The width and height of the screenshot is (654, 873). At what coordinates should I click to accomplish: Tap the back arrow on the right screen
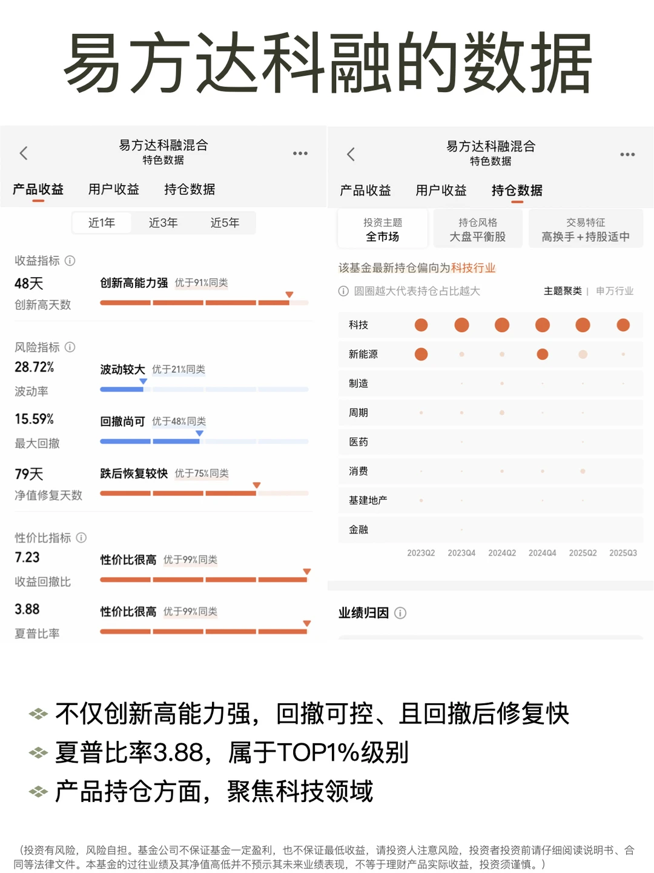351,153
